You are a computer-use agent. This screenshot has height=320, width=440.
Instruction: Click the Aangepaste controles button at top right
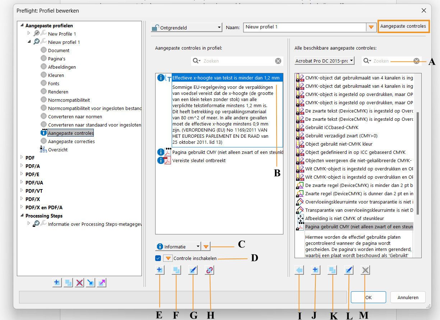(403, 26)
